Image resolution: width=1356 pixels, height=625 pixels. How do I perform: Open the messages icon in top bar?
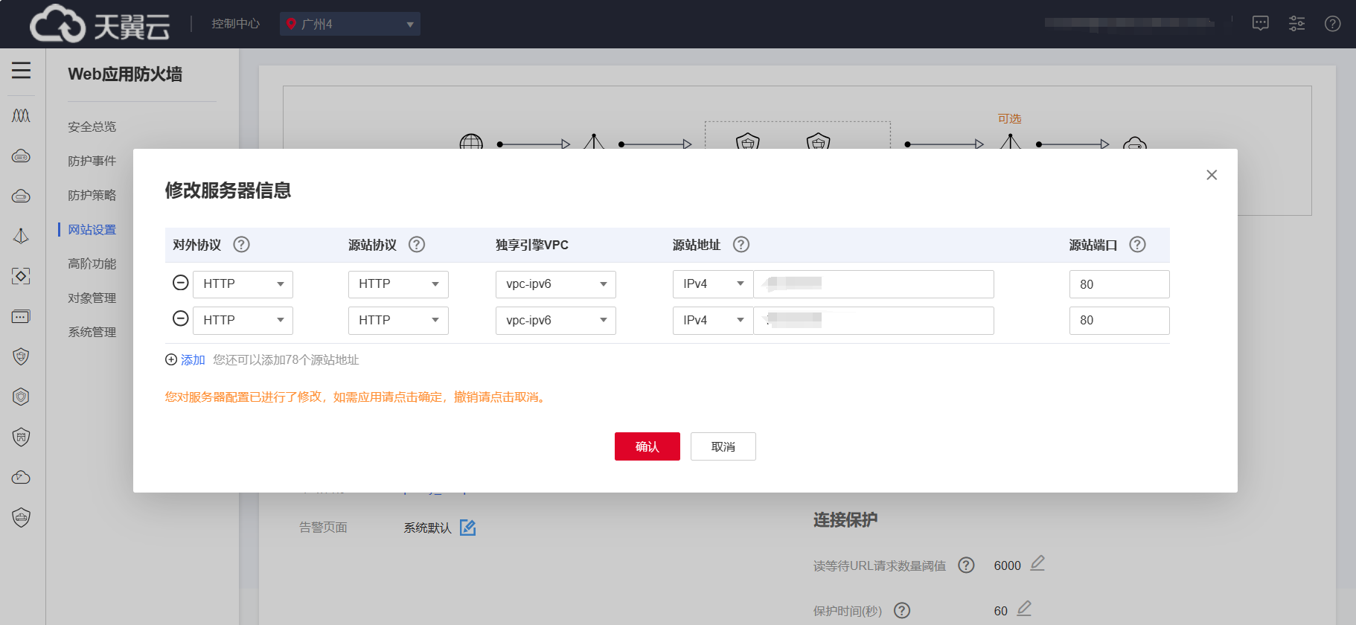pyautogui.click(x=1260, y=24)
